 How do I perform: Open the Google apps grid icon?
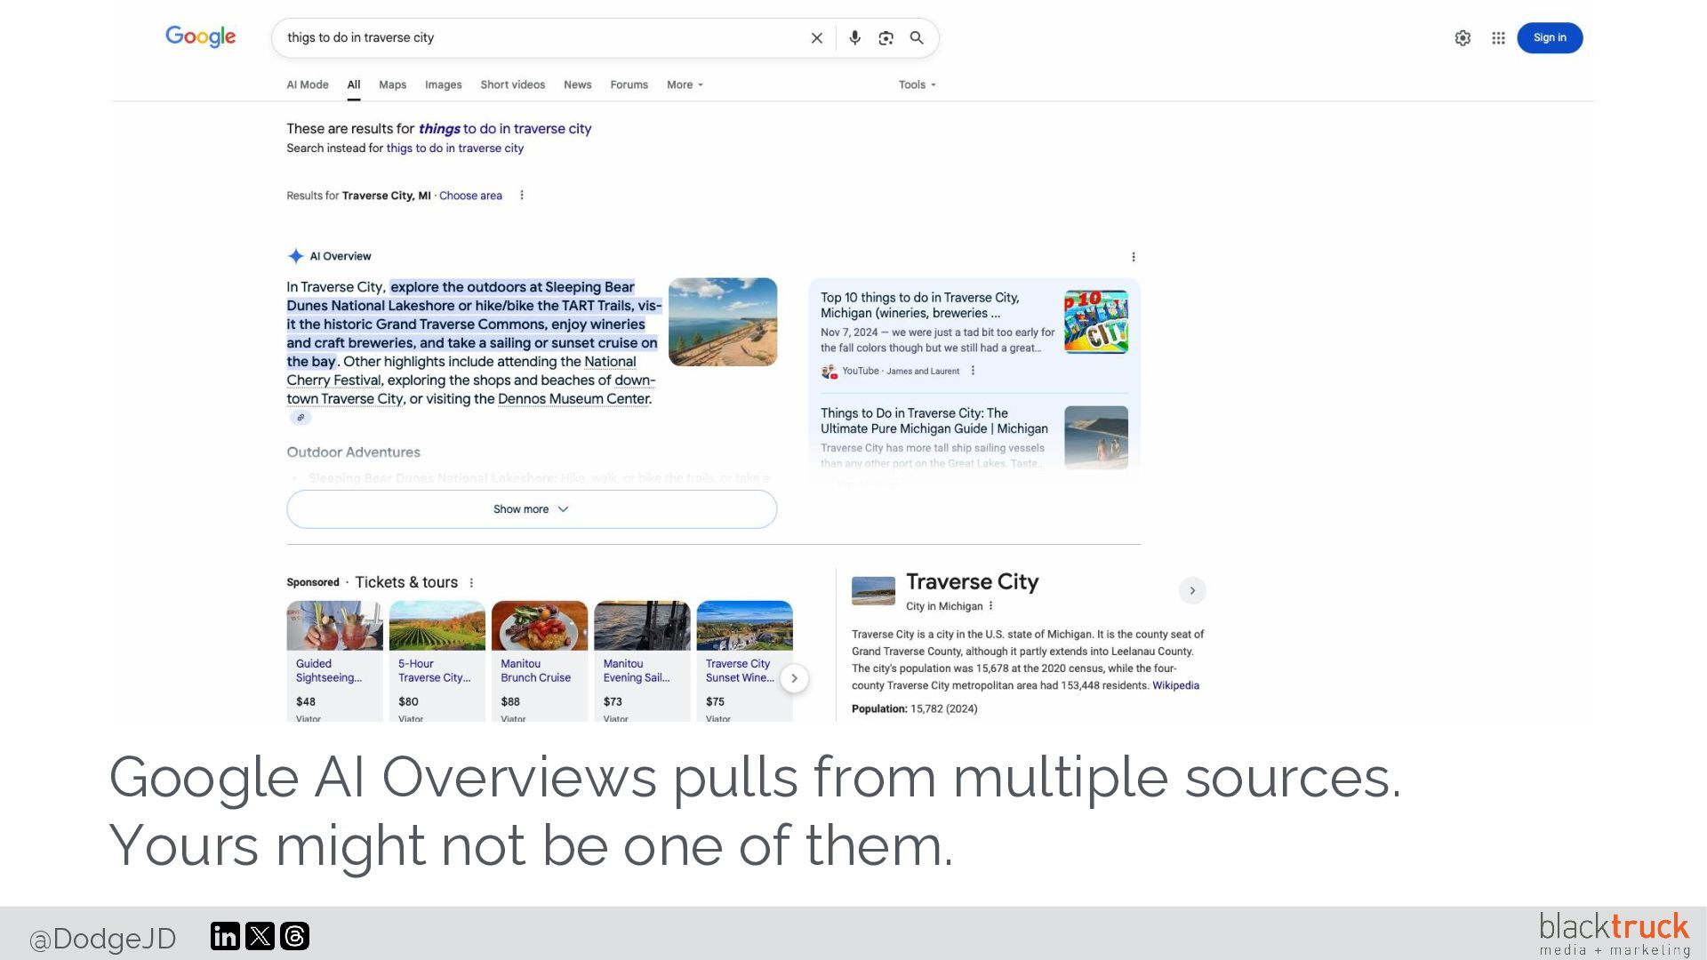[x=1498, y=38]
